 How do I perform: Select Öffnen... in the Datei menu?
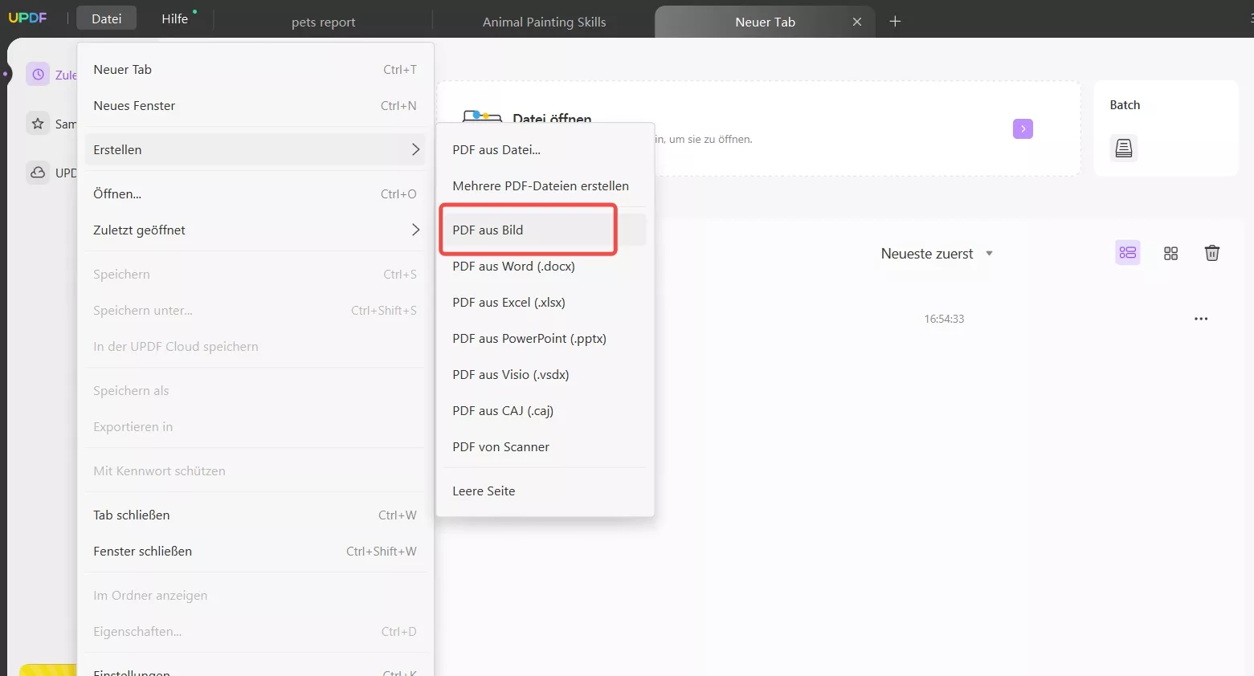(255, 193)
